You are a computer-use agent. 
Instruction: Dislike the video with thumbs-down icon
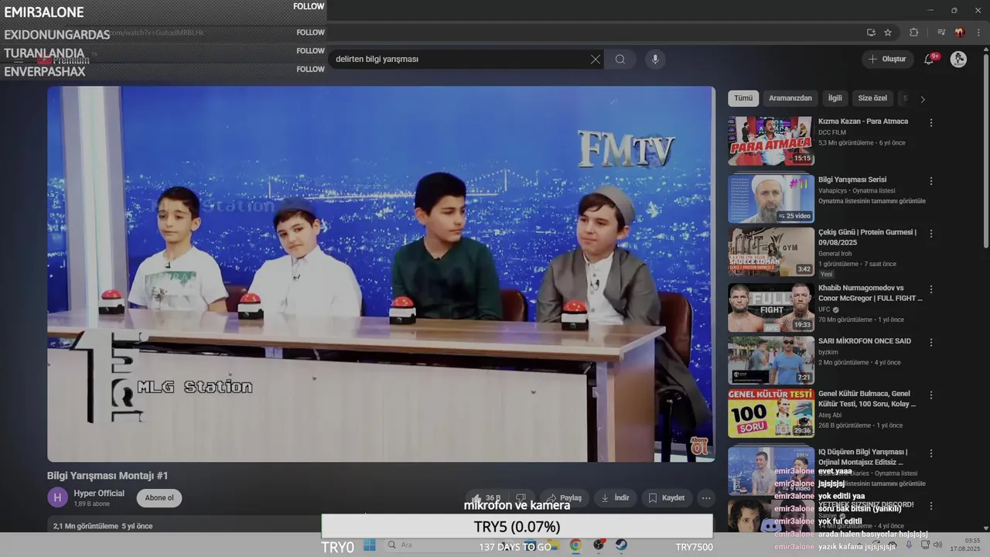coord(521,497)
